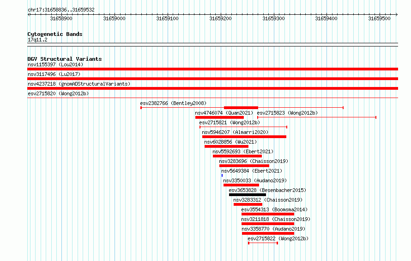Open variant esv2715820 (Wong2012b) label
This screenshot has width=411, height=261.
tap(58, 93)
